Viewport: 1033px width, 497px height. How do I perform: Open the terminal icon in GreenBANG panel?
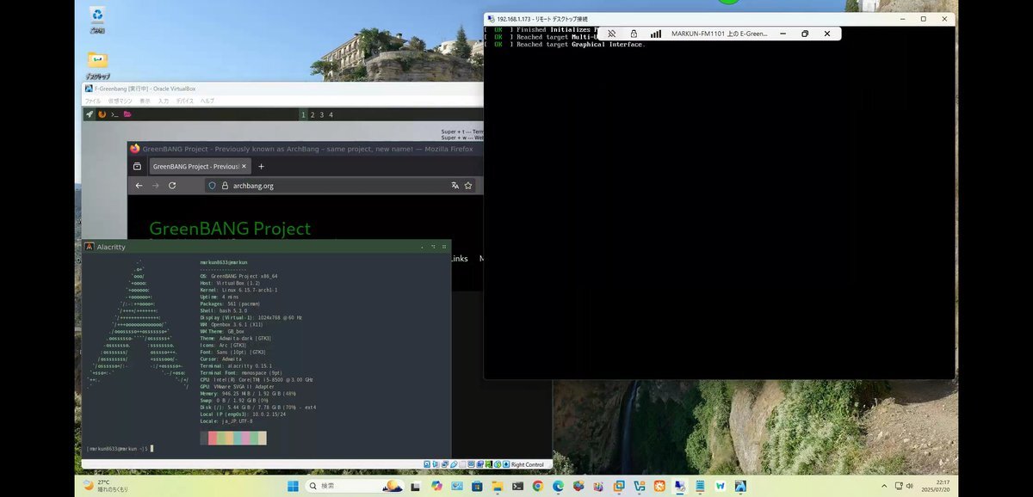114,114
